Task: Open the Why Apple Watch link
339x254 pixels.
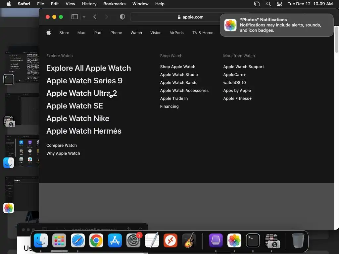Action: (63, 153)
